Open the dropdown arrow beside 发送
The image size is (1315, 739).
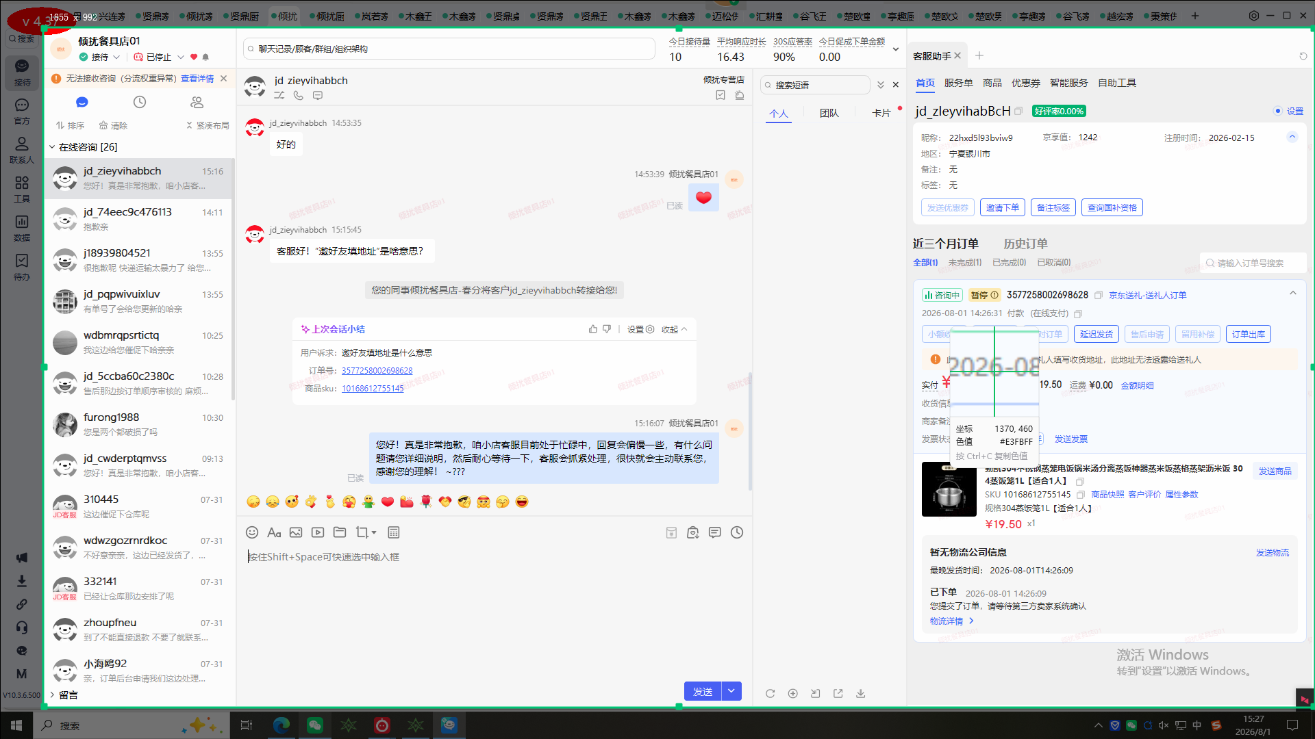click(x=731, y=691)
